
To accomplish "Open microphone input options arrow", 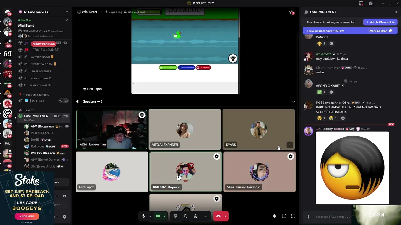I will click(150, 216).
